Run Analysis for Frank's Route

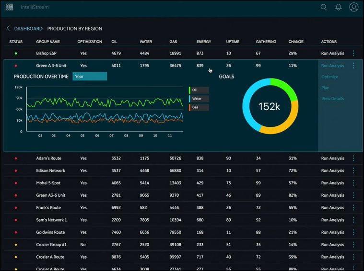[332, 208]
